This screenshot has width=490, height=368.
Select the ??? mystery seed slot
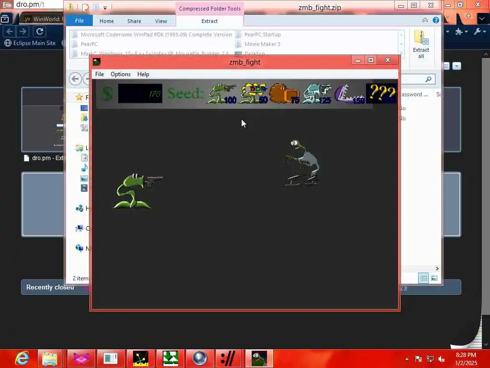coord(381,93)
